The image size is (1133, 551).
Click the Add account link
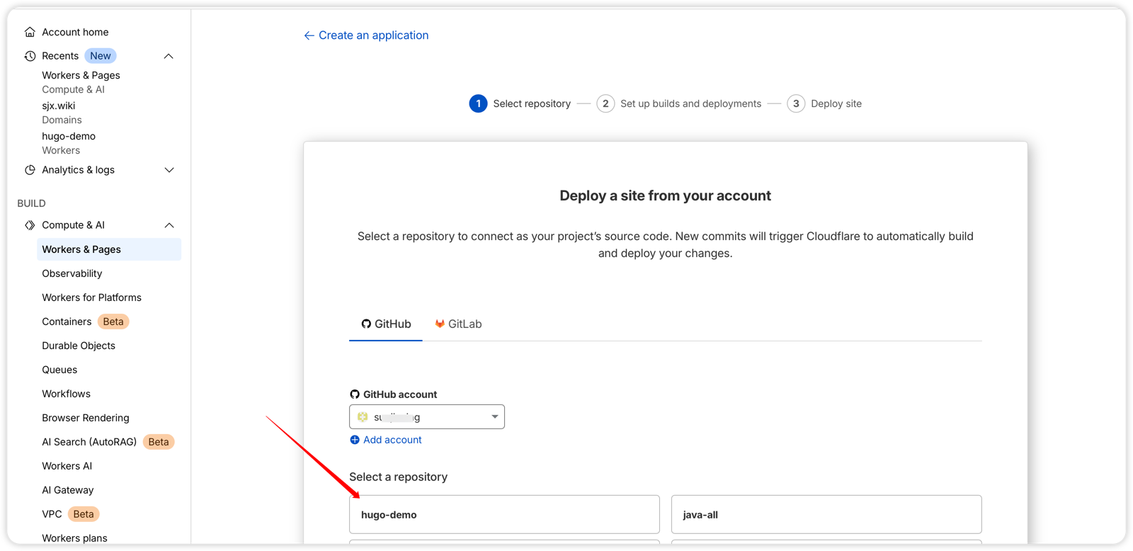(x=392, y=440)
